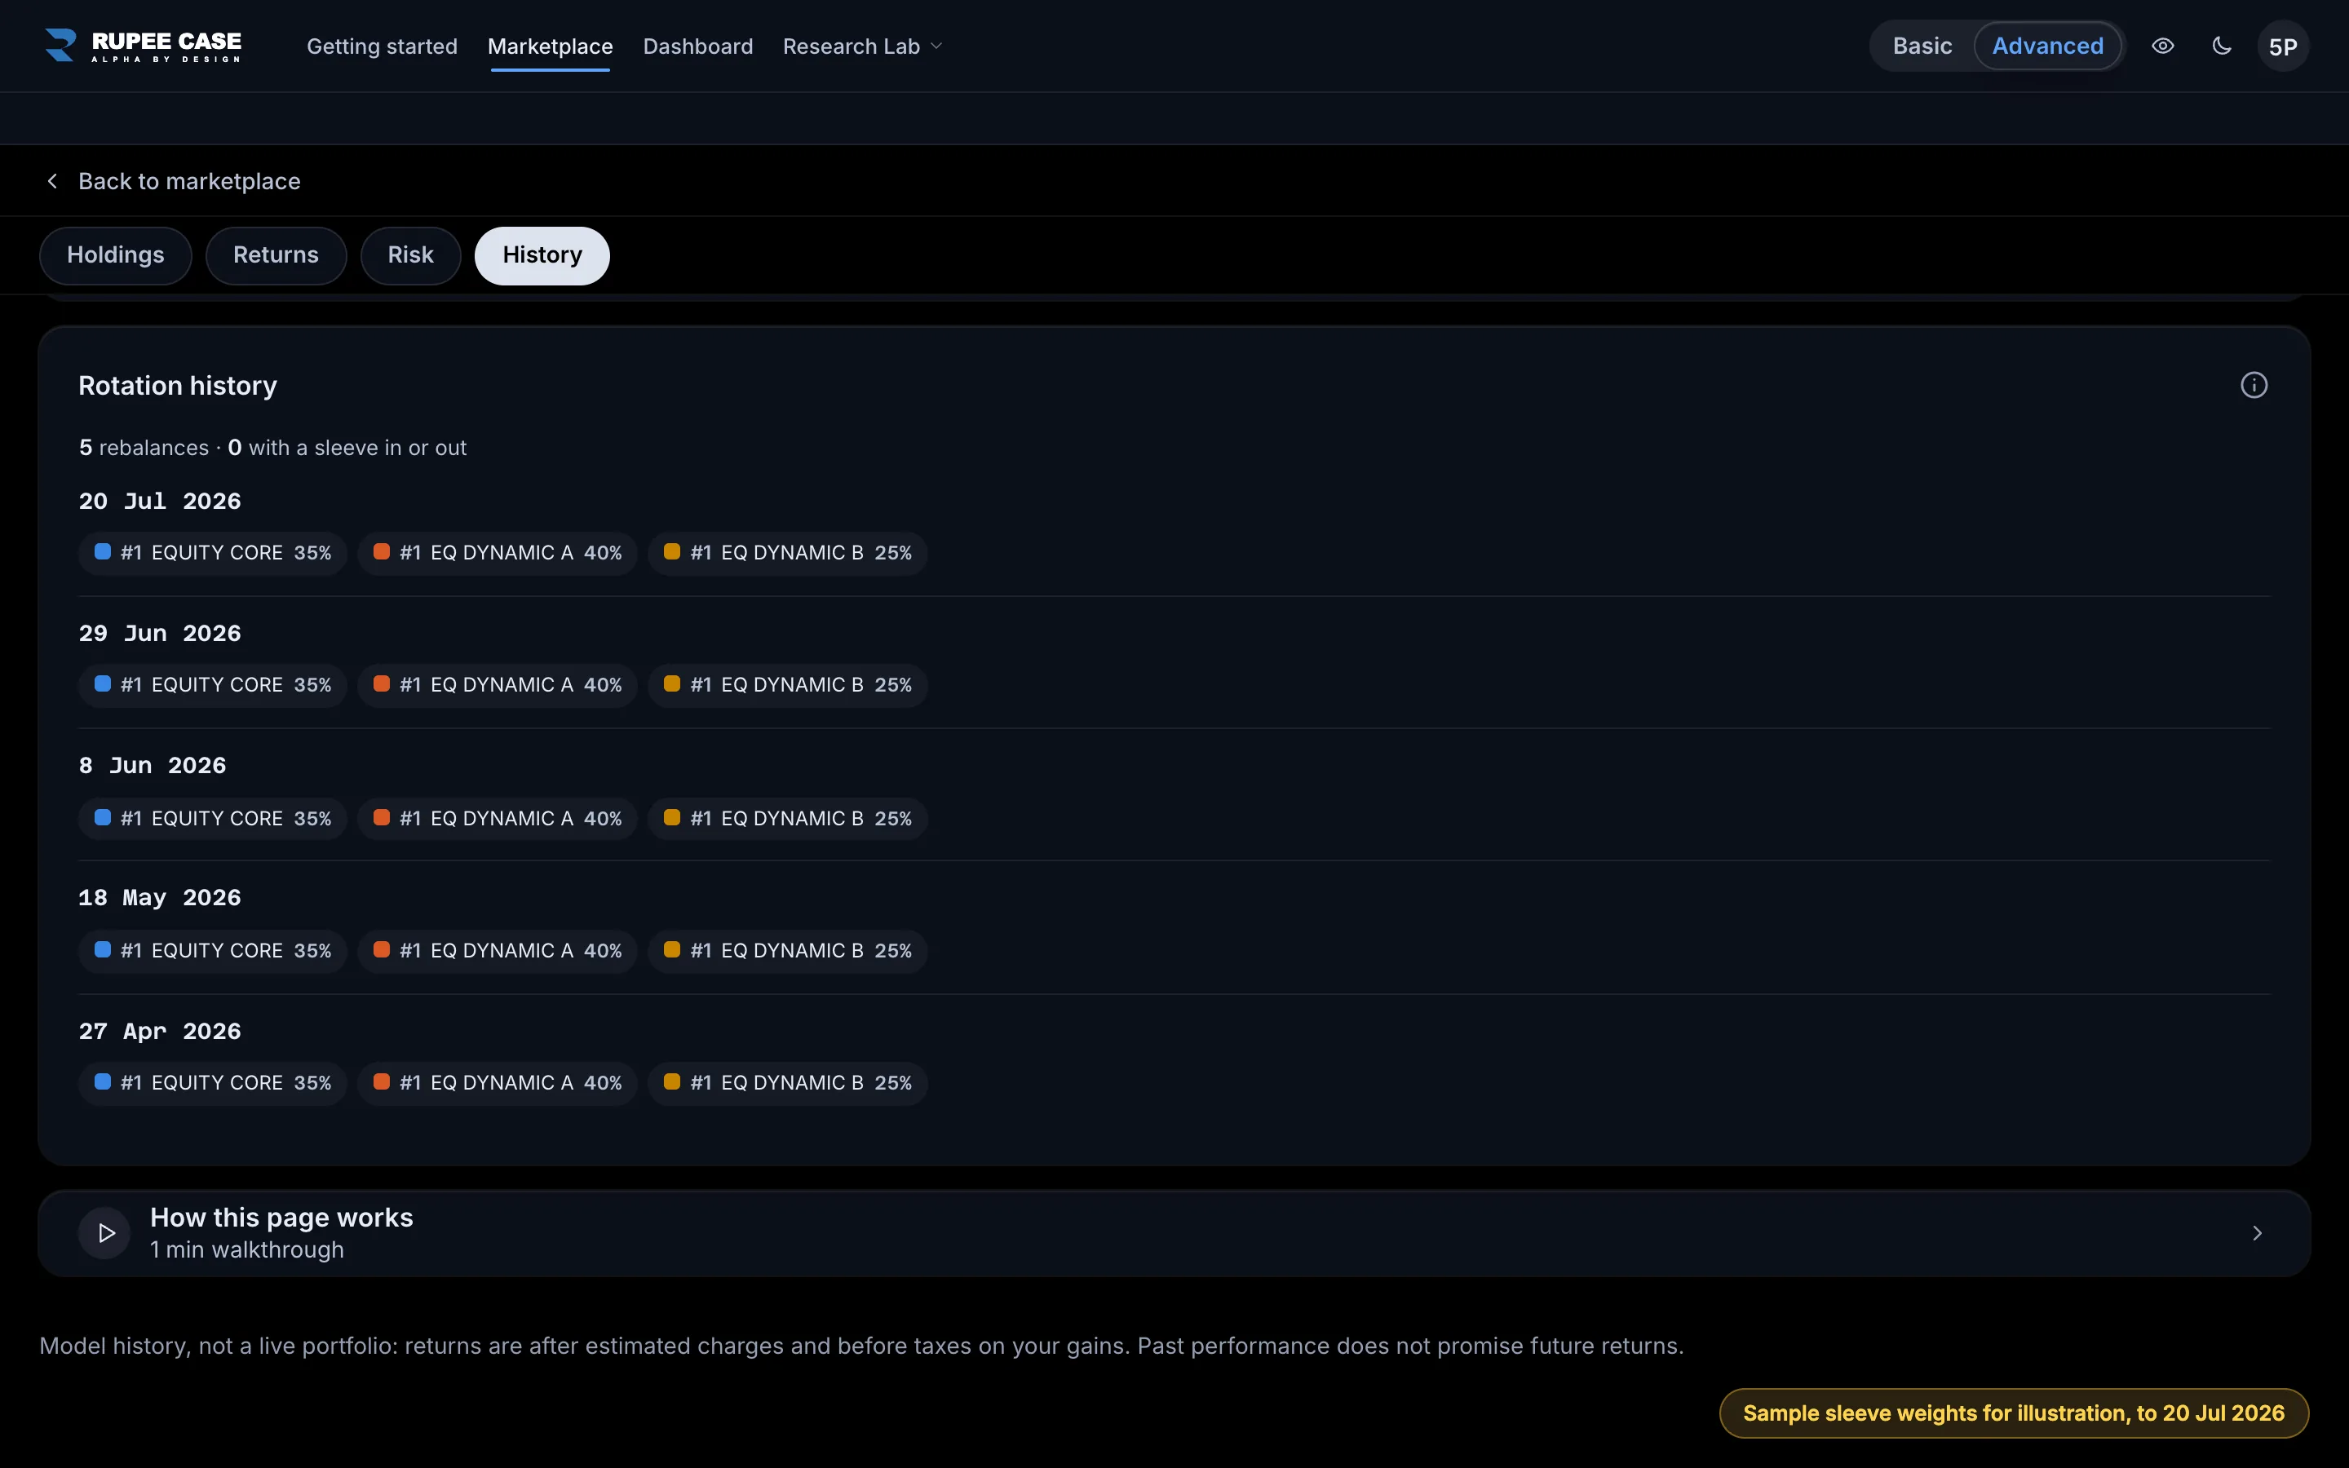Click the Rupee Case logo

(144, 46)
